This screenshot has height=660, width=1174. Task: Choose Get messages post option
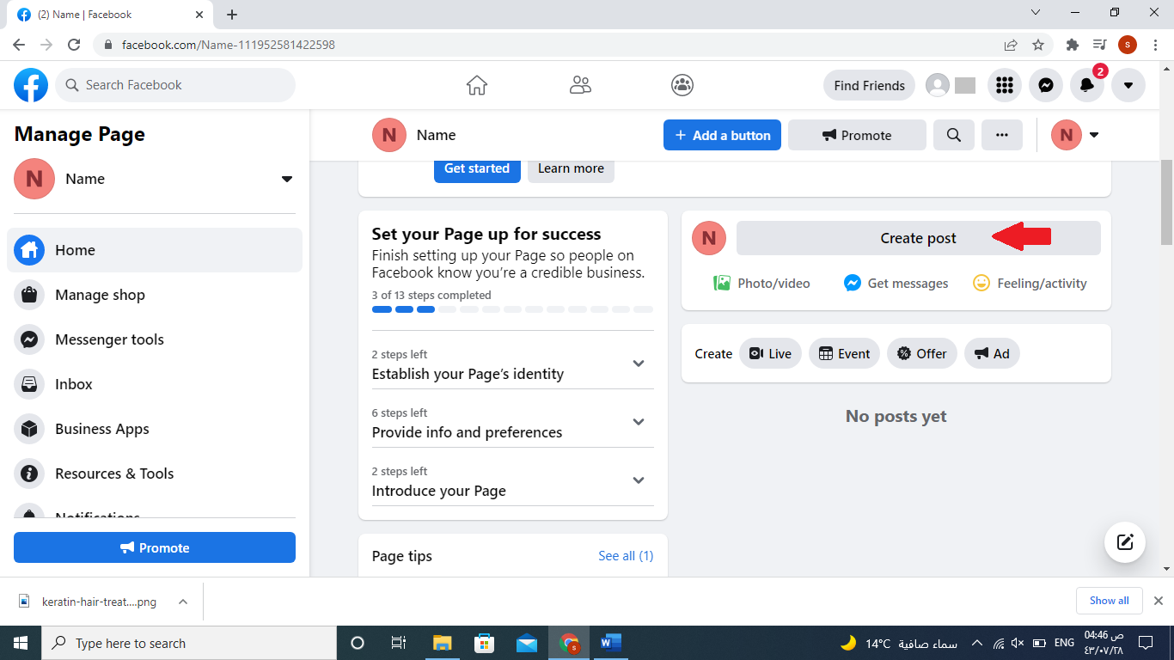tap(896, 283)
